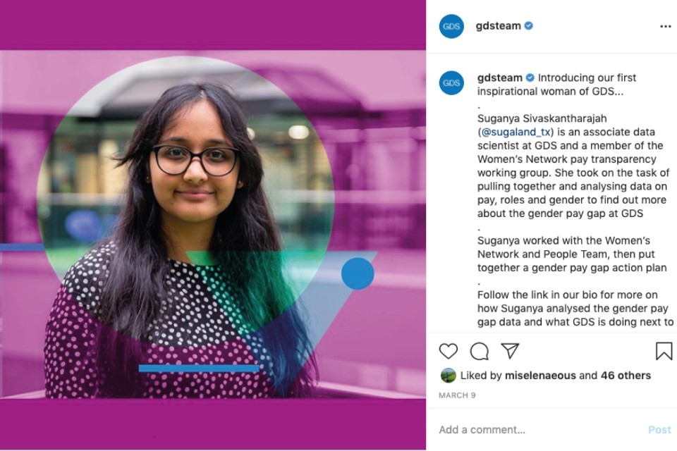The image size is (677, 451).
Task: Open the three-dot more options menu
Action: coord(666,26)
